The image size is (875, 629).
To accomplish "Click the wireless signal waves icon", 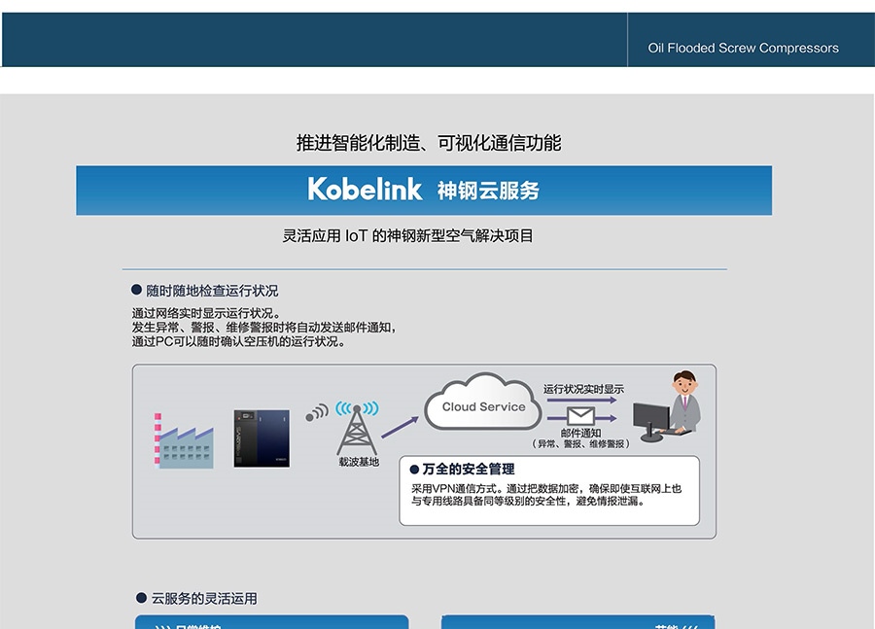I will pos(317,412).
